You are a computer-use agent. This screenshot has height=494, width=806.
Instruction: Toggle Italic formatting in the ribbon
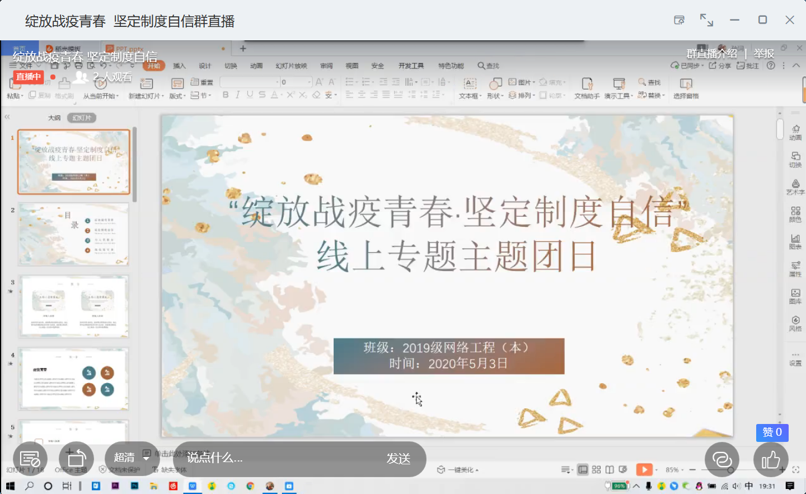[238, 95]
